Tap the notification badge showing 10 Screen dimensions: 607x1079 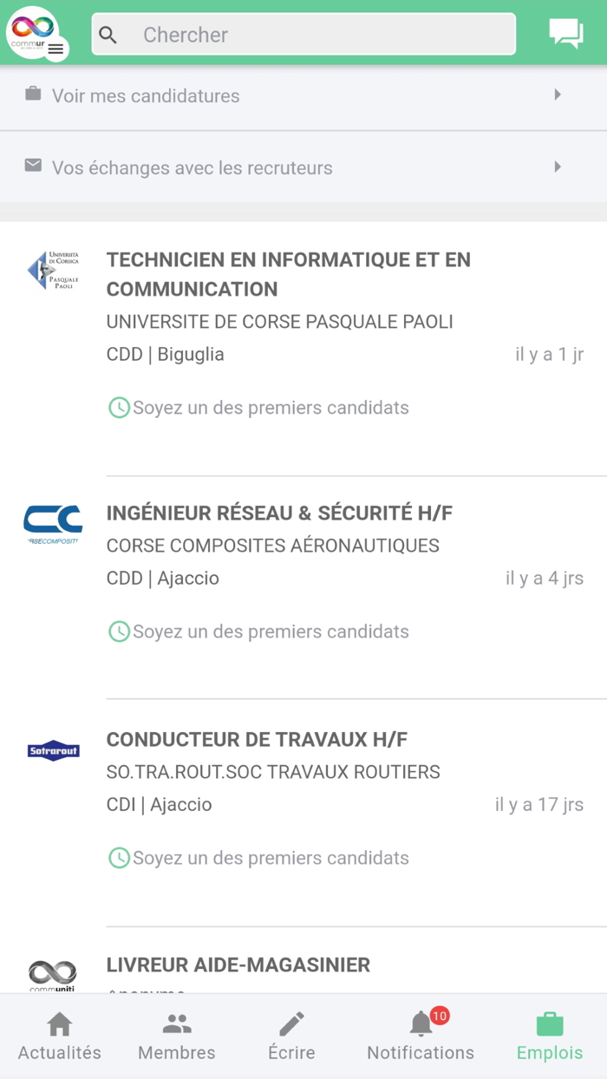coord(440,1016)
